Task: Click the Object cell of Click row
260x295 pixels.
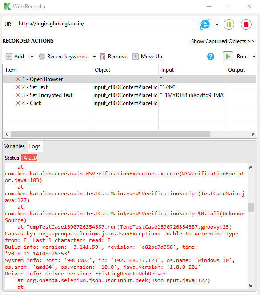Action: tap(125, 103)
